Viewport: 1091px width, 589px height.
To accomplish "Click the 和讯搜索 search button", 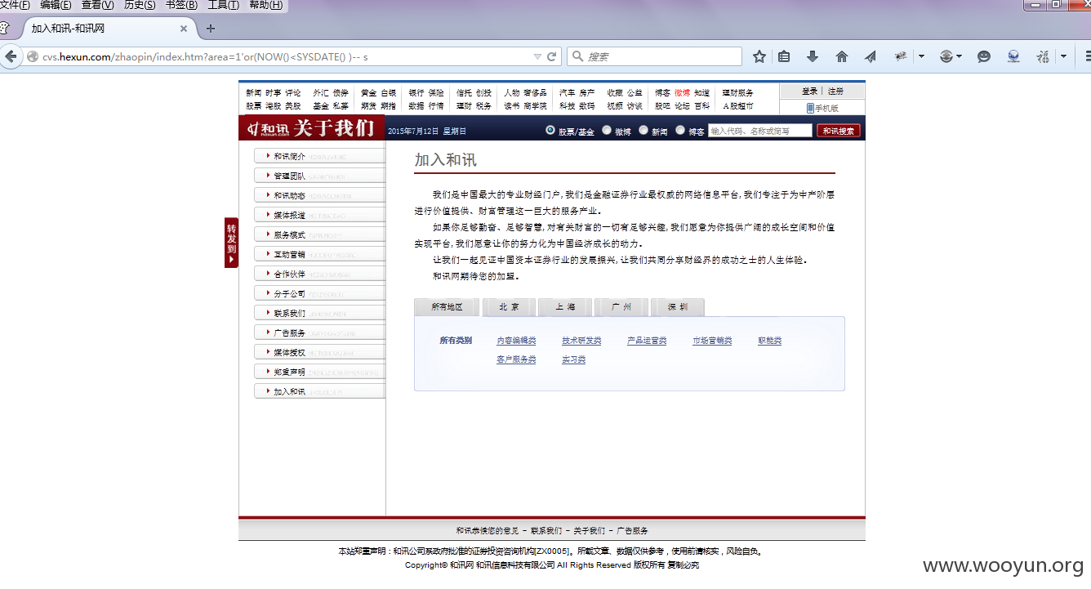I will point(839,131).
